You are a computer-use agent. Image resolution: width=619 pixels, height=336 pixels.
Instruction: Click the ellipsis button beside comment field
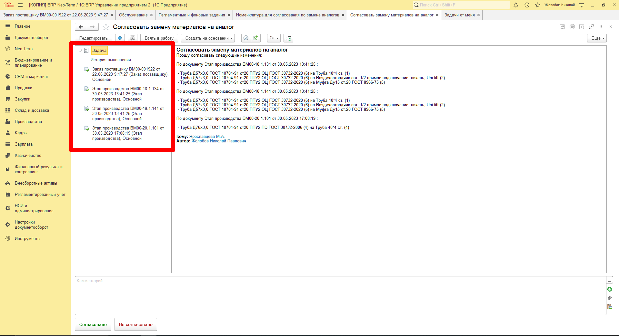(610, 280)
